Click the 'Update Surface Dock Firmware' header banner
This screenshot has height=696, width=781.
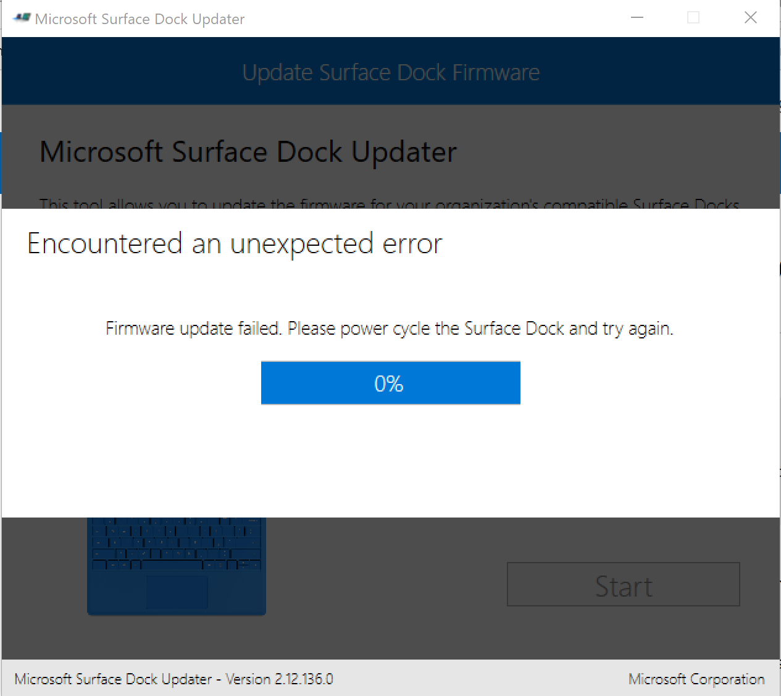[x=391, y=72]
